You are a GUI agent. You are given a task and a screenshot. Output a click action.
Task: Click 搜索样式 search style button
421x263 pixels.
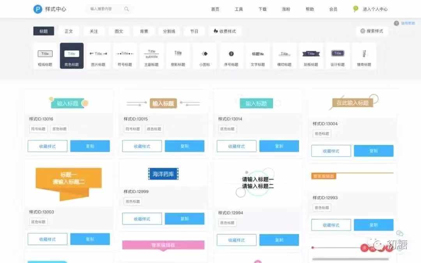pos(371,31)
